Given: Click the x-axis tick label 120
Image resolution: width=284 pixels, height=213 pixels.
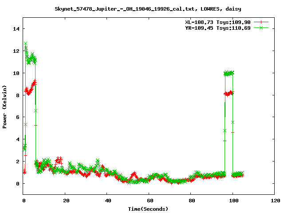Looking at the screenshot, I should click(276, 201).
